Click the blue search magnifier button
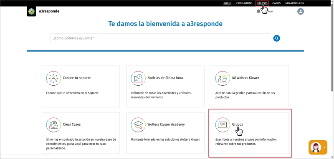The width and height of the screenshot is (334, 159). click(276, 38)
